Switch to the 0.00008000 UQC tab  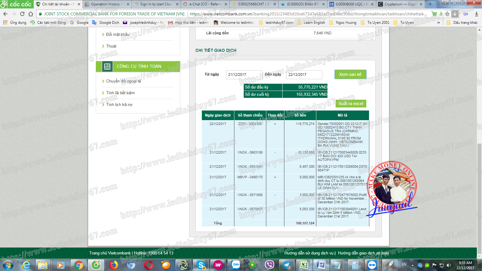click(352, 4)
